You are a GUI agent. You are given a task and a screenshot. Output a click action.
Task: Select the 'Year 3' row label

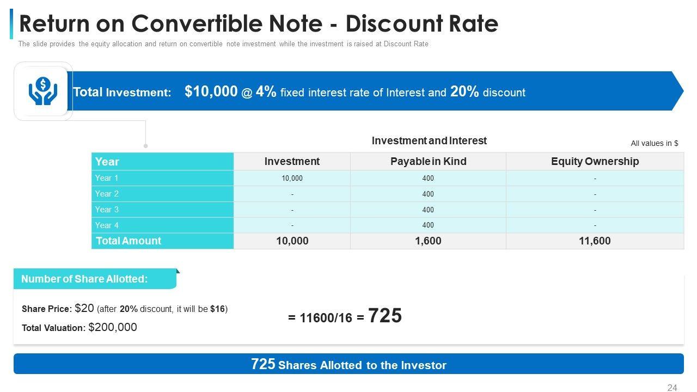click(107, 210)
